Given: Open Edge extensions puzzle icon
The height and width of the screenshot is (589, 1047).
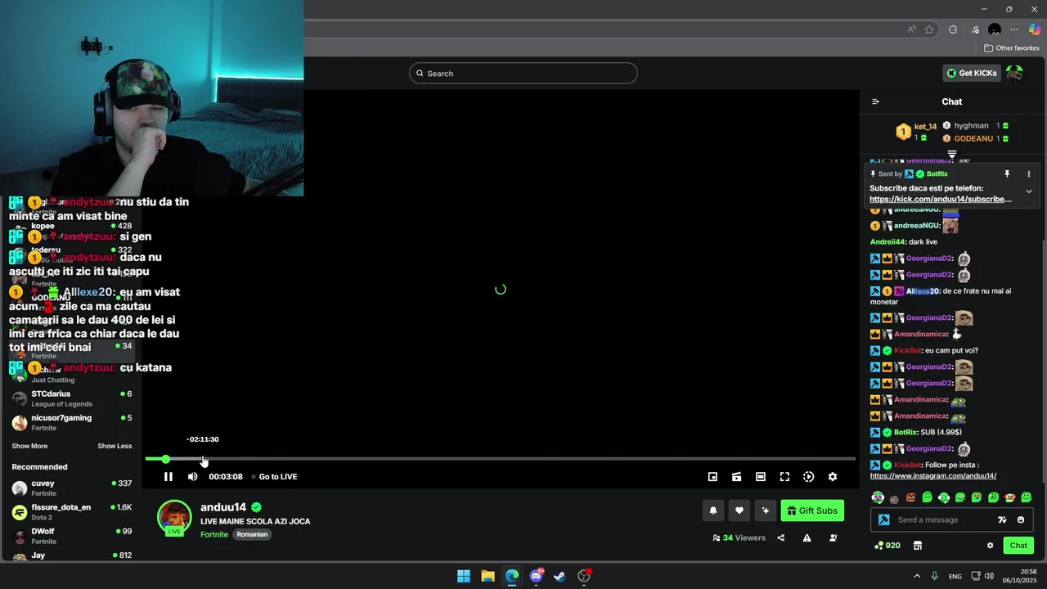Looking at the screenshot, I should tap(953, 29).
